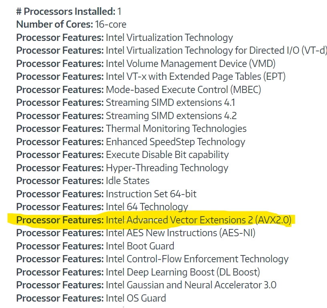Click 'Intel AES New Instructions (AES-NI)' line
Image resolution: width=327 pixels, height=308 pixels.
(136, 233)
